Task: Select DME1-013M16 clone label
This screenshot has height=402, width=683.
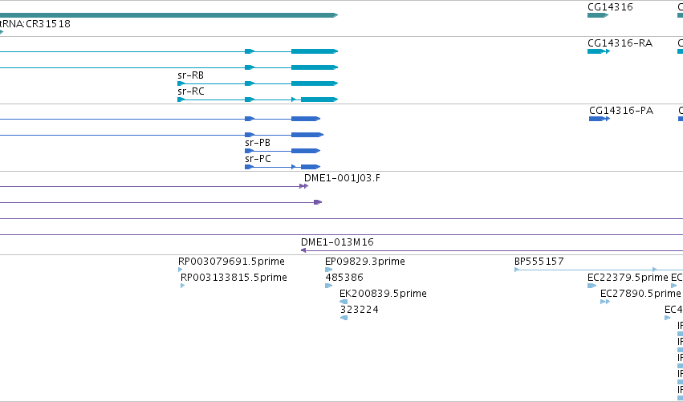Action: point(337,242)
